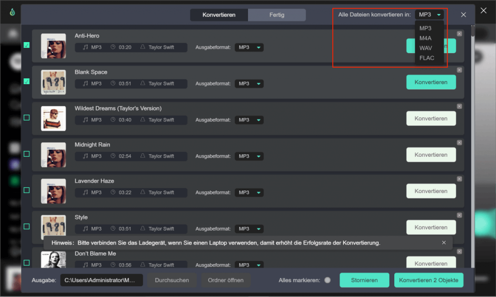Choose WAV from the format list
The height and width of the screenshot is (297, 496).
point(425,48)
